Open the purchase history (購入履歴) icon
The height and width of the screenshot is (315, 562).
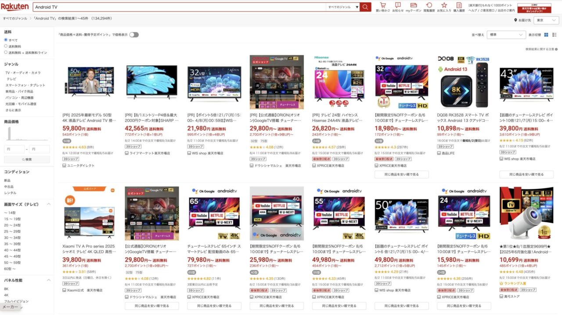coord(459,5)
